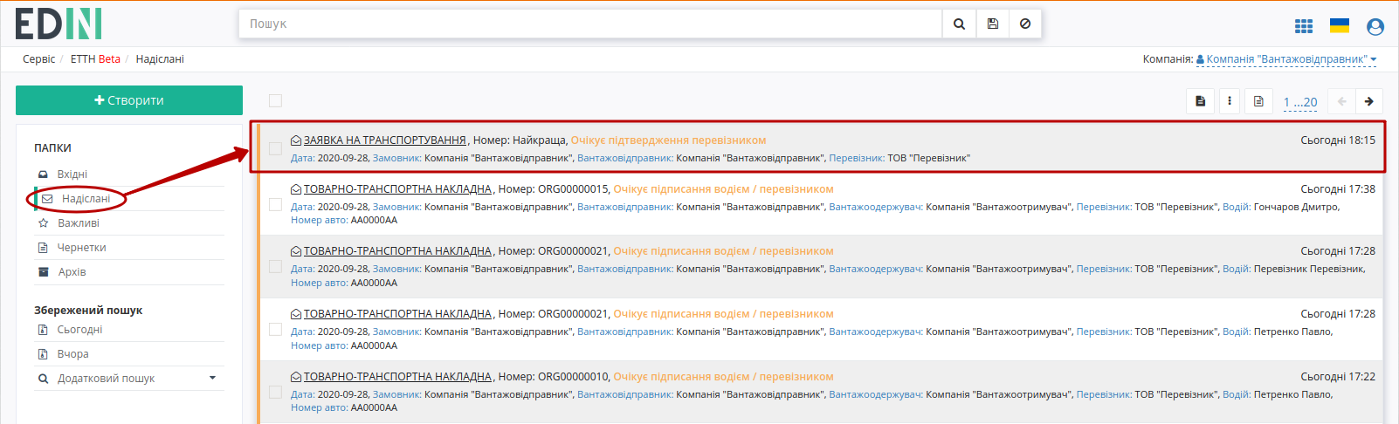Open the user profile avatar menu
Screen dimensions: 1399x424
pos(1375,27)
